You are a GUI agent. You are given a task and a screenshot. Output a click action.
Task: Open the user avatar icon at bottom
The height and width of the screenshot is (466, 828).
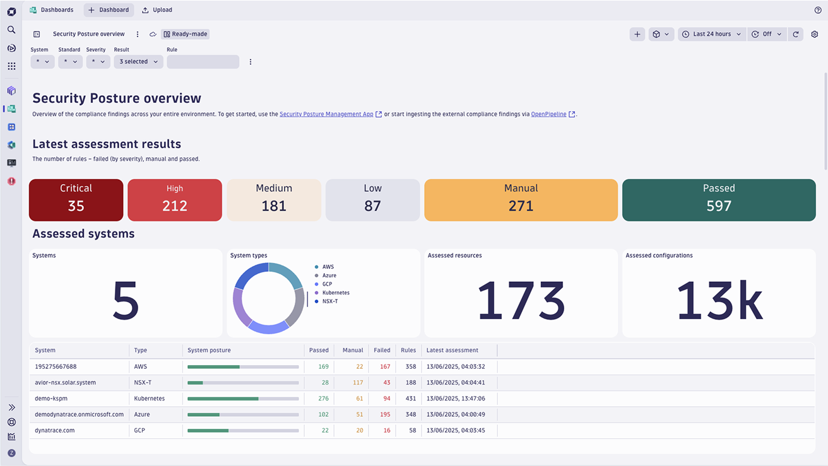(11, 453)
